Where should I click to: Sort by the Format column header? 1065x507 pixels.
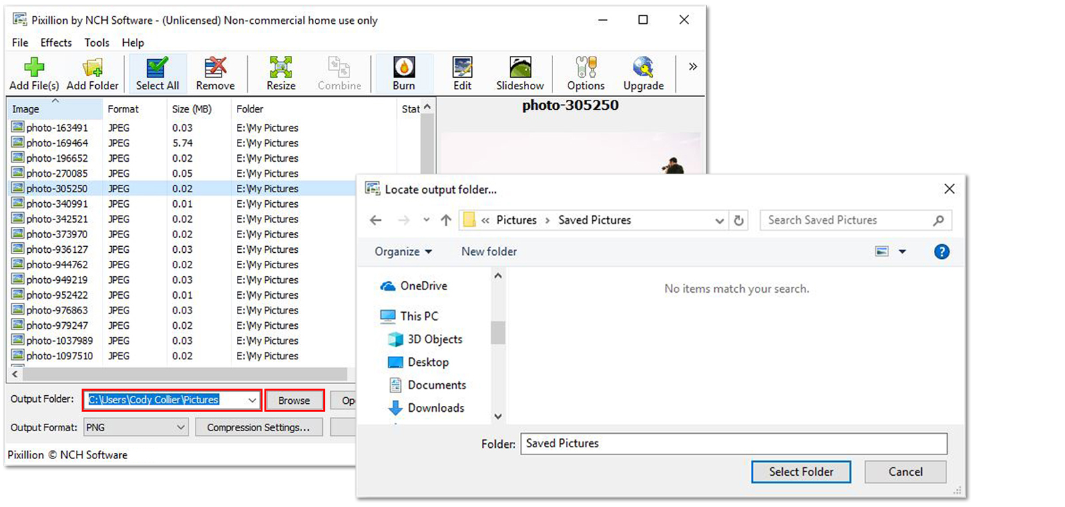[134, 109]
